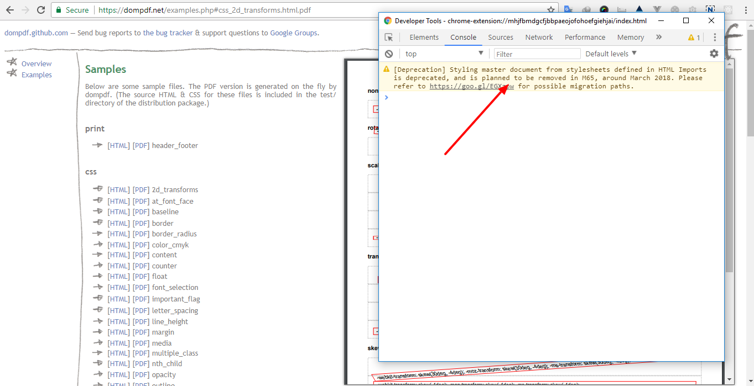Bookmark the page using the star icon
754x386 pixels.
[552, 9]
